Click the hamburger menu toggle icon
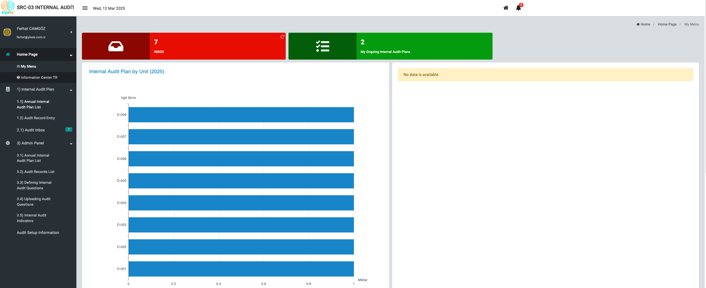The width and height of the screenshot is (706, 288). click(85, 8)
